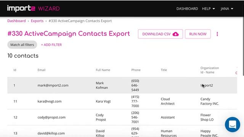
Task: Go to the Exports breadcrumb link
Action: click(37, 21)
